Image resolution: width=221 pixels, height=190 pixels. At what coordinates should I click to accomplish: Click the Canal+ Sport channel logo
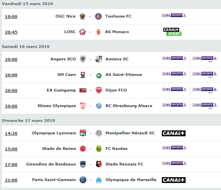click(x=172, y=32)
